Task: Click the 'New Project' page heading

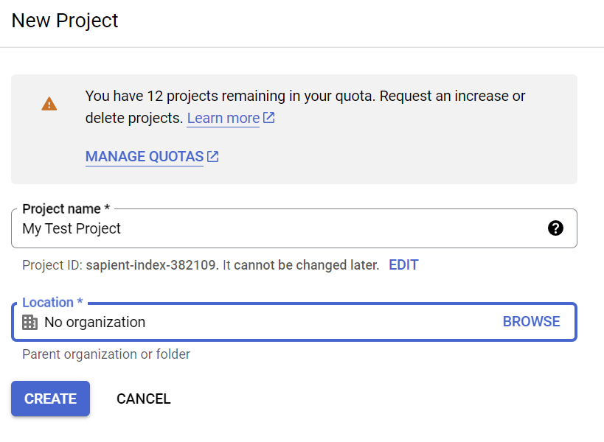Action: (65, 21)
